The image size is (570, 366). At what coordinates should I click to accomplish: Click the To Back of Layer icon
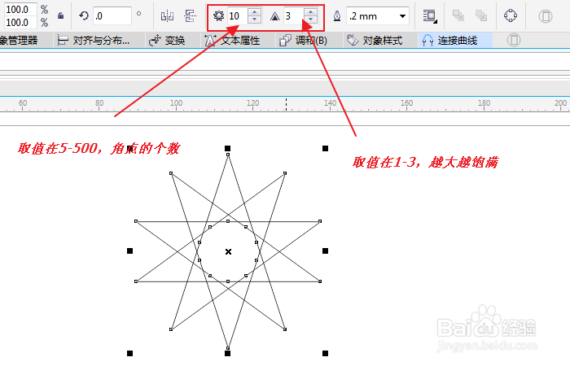pyautogui.click(x=481, y=15)
